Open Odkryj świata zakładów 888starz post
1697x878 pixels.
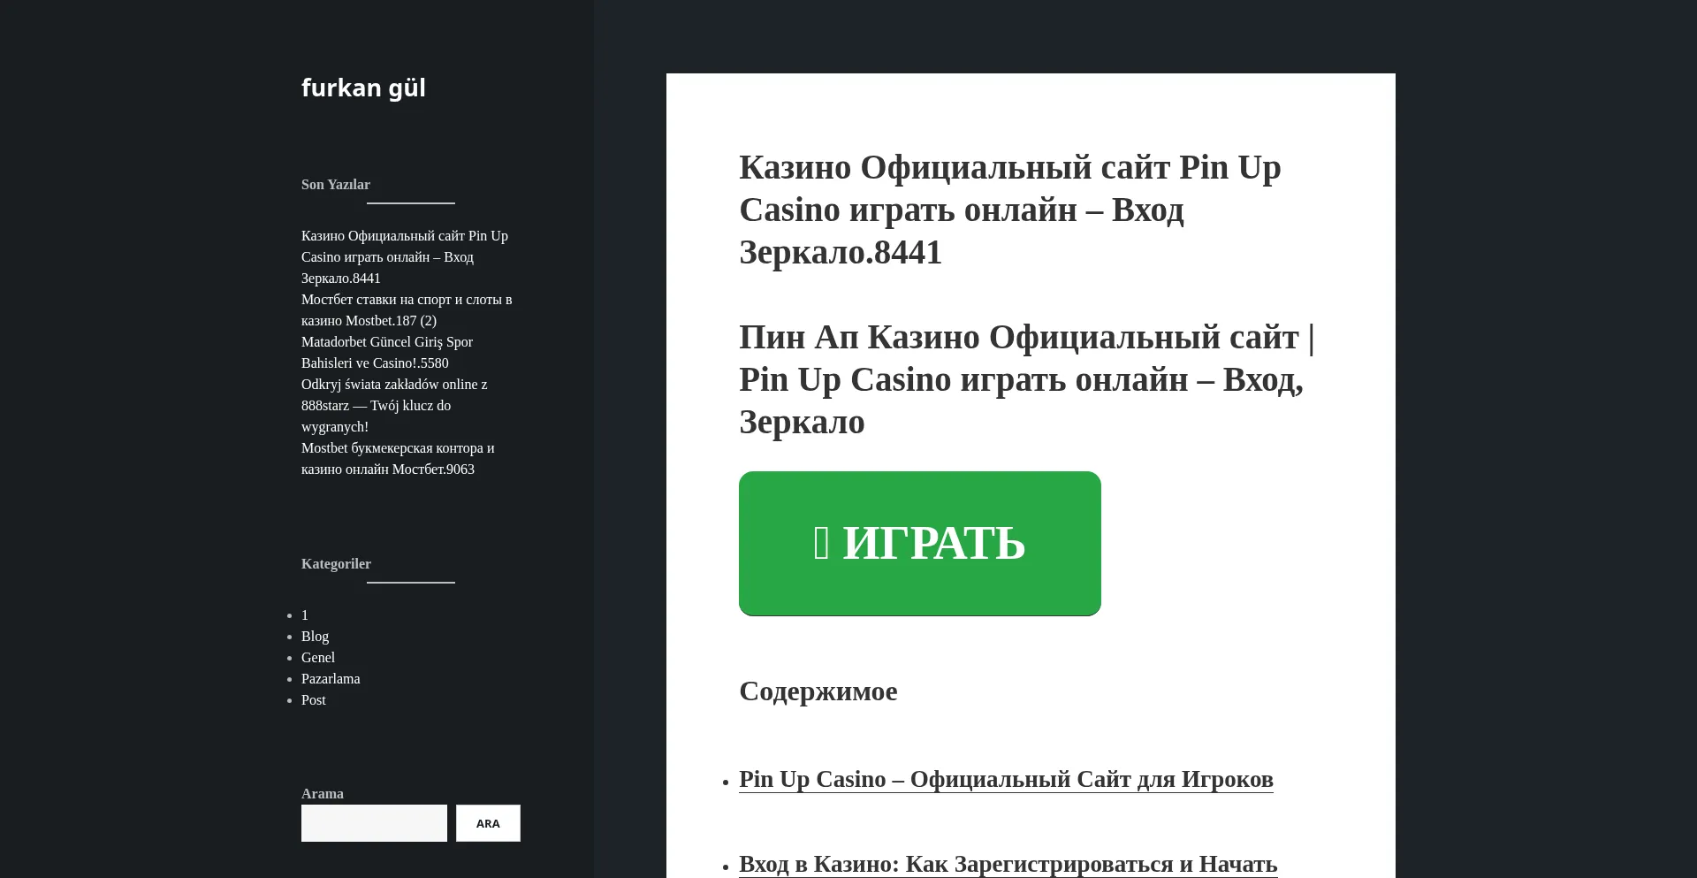click(x=394, y=406)
